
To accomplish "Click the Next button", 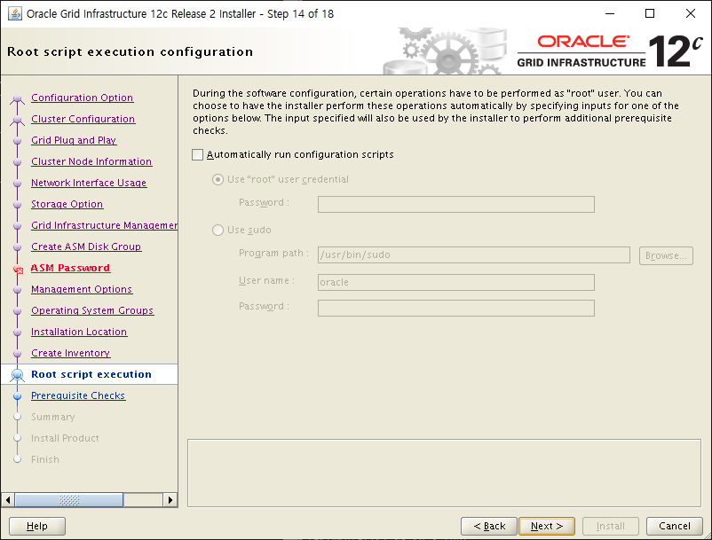I will 547,526.
